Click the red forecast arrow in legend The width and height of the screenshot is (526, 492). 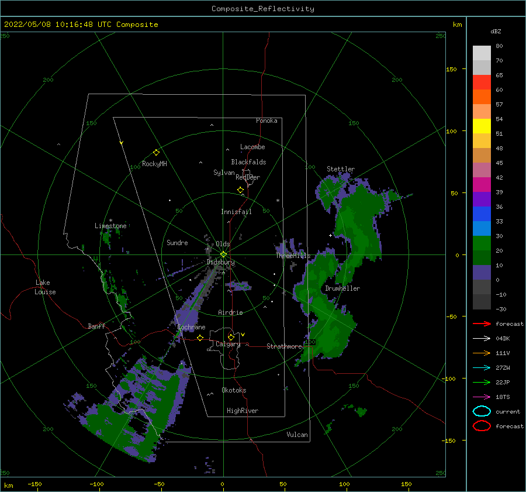[x=482, y=324]
